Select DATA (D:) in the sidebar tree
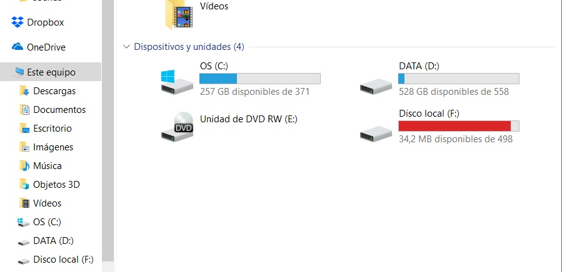 coord(53,241)
